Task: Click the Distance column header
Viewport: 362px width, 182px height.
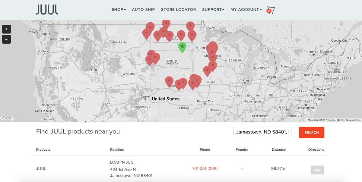Action: coord(279,149)
